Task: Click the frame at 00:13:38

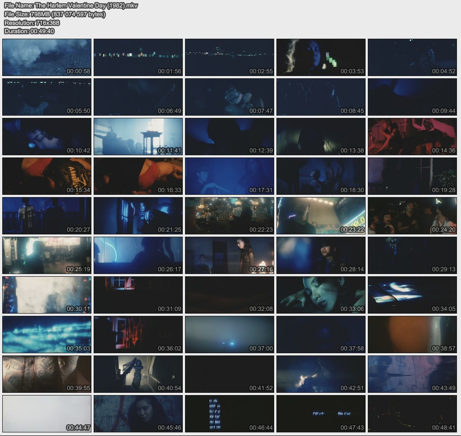Action: click(x=321, y=137)
